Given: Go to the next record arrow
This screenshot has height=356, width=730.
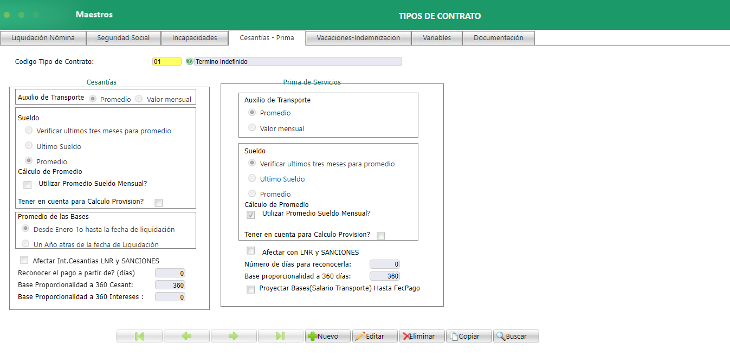Looking at the screenshot, I should pyautogui.click(x=234, y=336).
